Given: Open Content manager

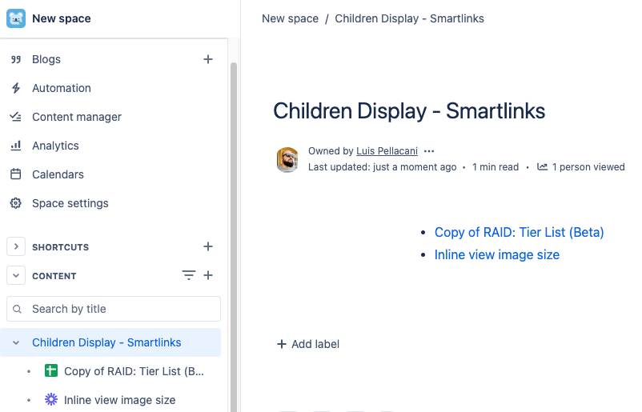Looking at the screenshot, I should [77, 117].
